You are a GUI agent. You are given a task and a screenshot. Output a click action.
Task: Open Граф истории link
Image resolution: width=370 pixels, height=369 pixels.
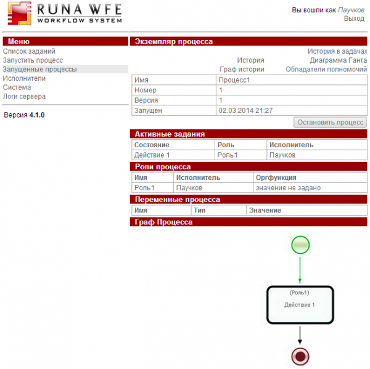(242, 70)
